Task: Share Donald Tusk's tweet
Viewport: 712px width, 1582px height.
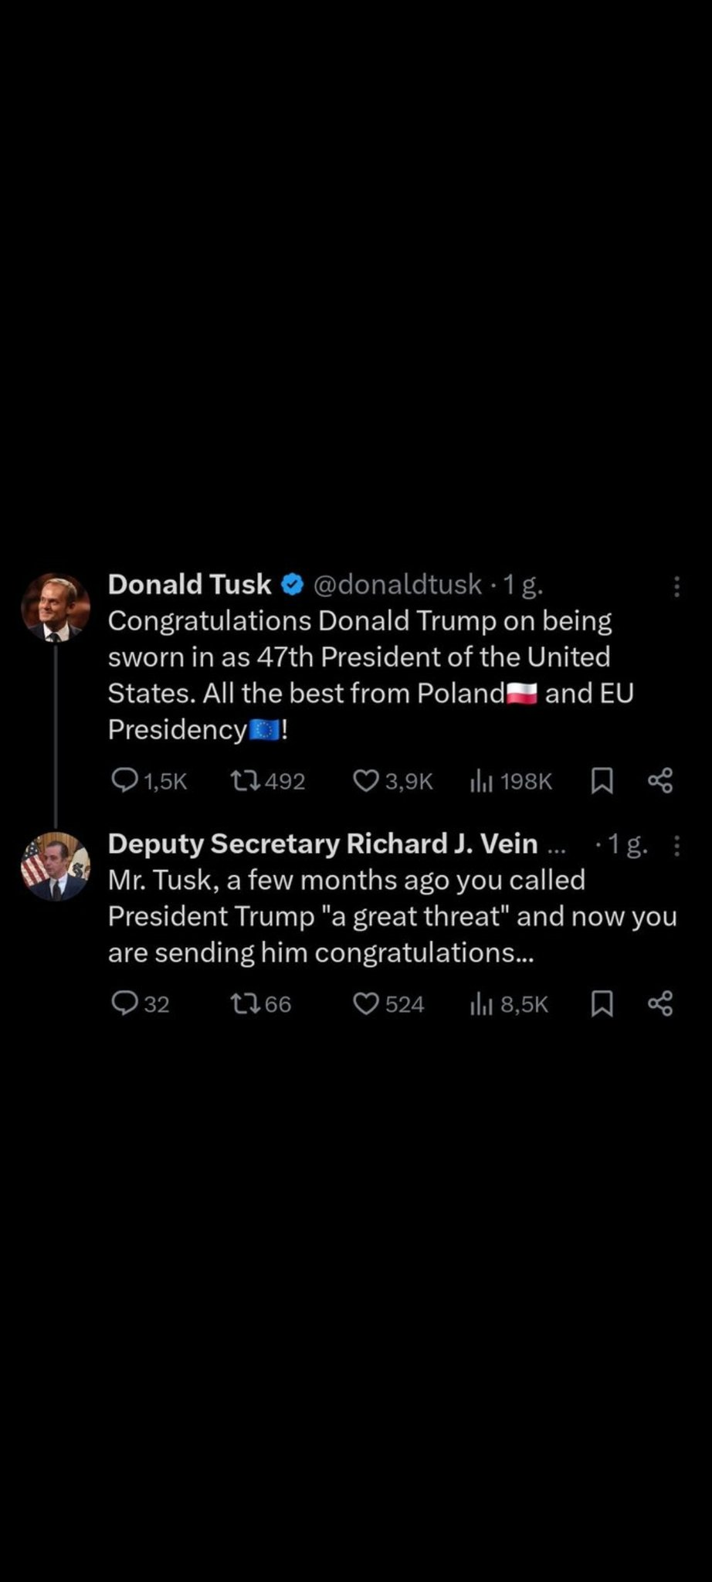Action: [x=660, y=780]
